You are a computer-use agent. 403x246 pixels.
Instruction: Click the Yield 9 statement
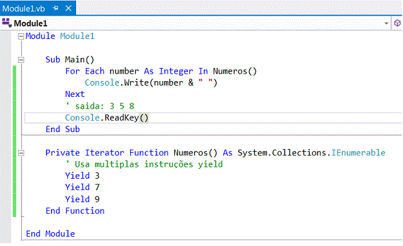pos(82,199)
